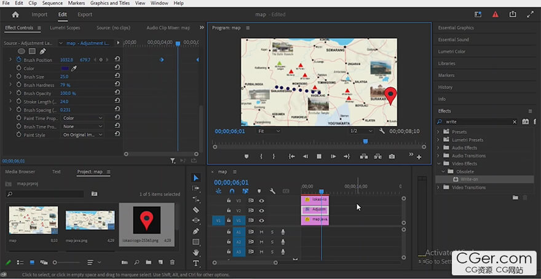
Task: Click the brush Color swatch
Action: point(65,68)
